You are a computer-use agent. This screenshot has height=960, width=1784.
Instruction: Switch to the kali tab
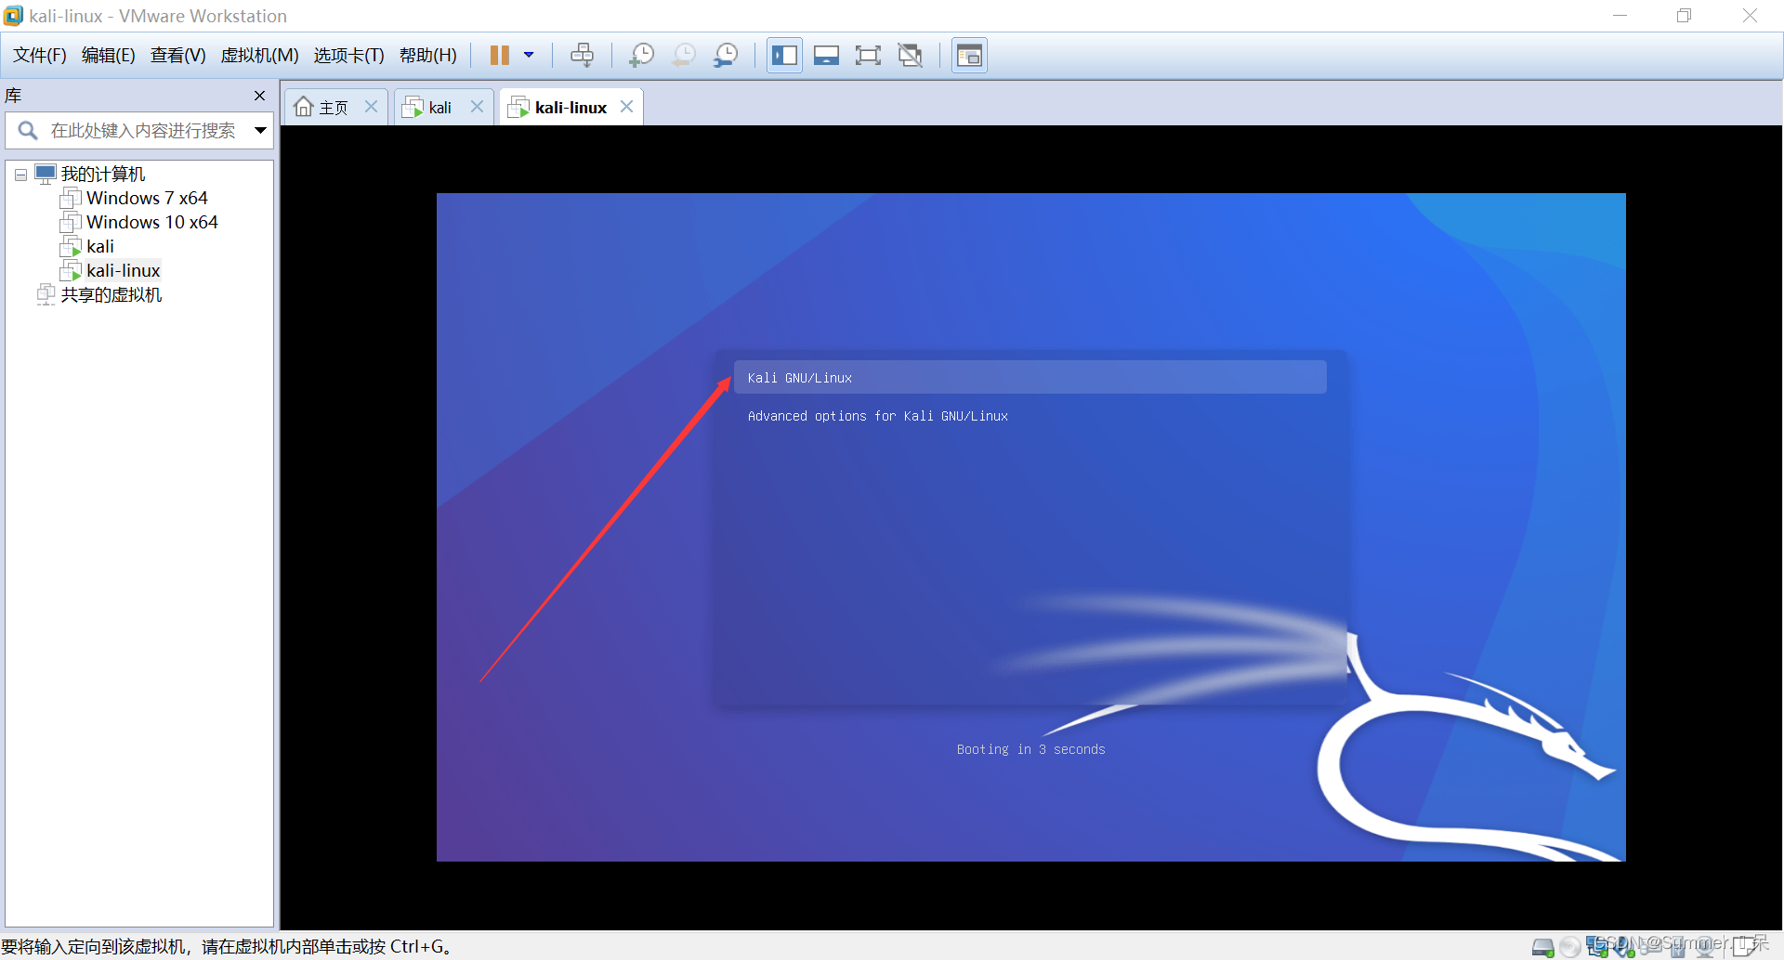pyautogui.click(x=444, y=108)
